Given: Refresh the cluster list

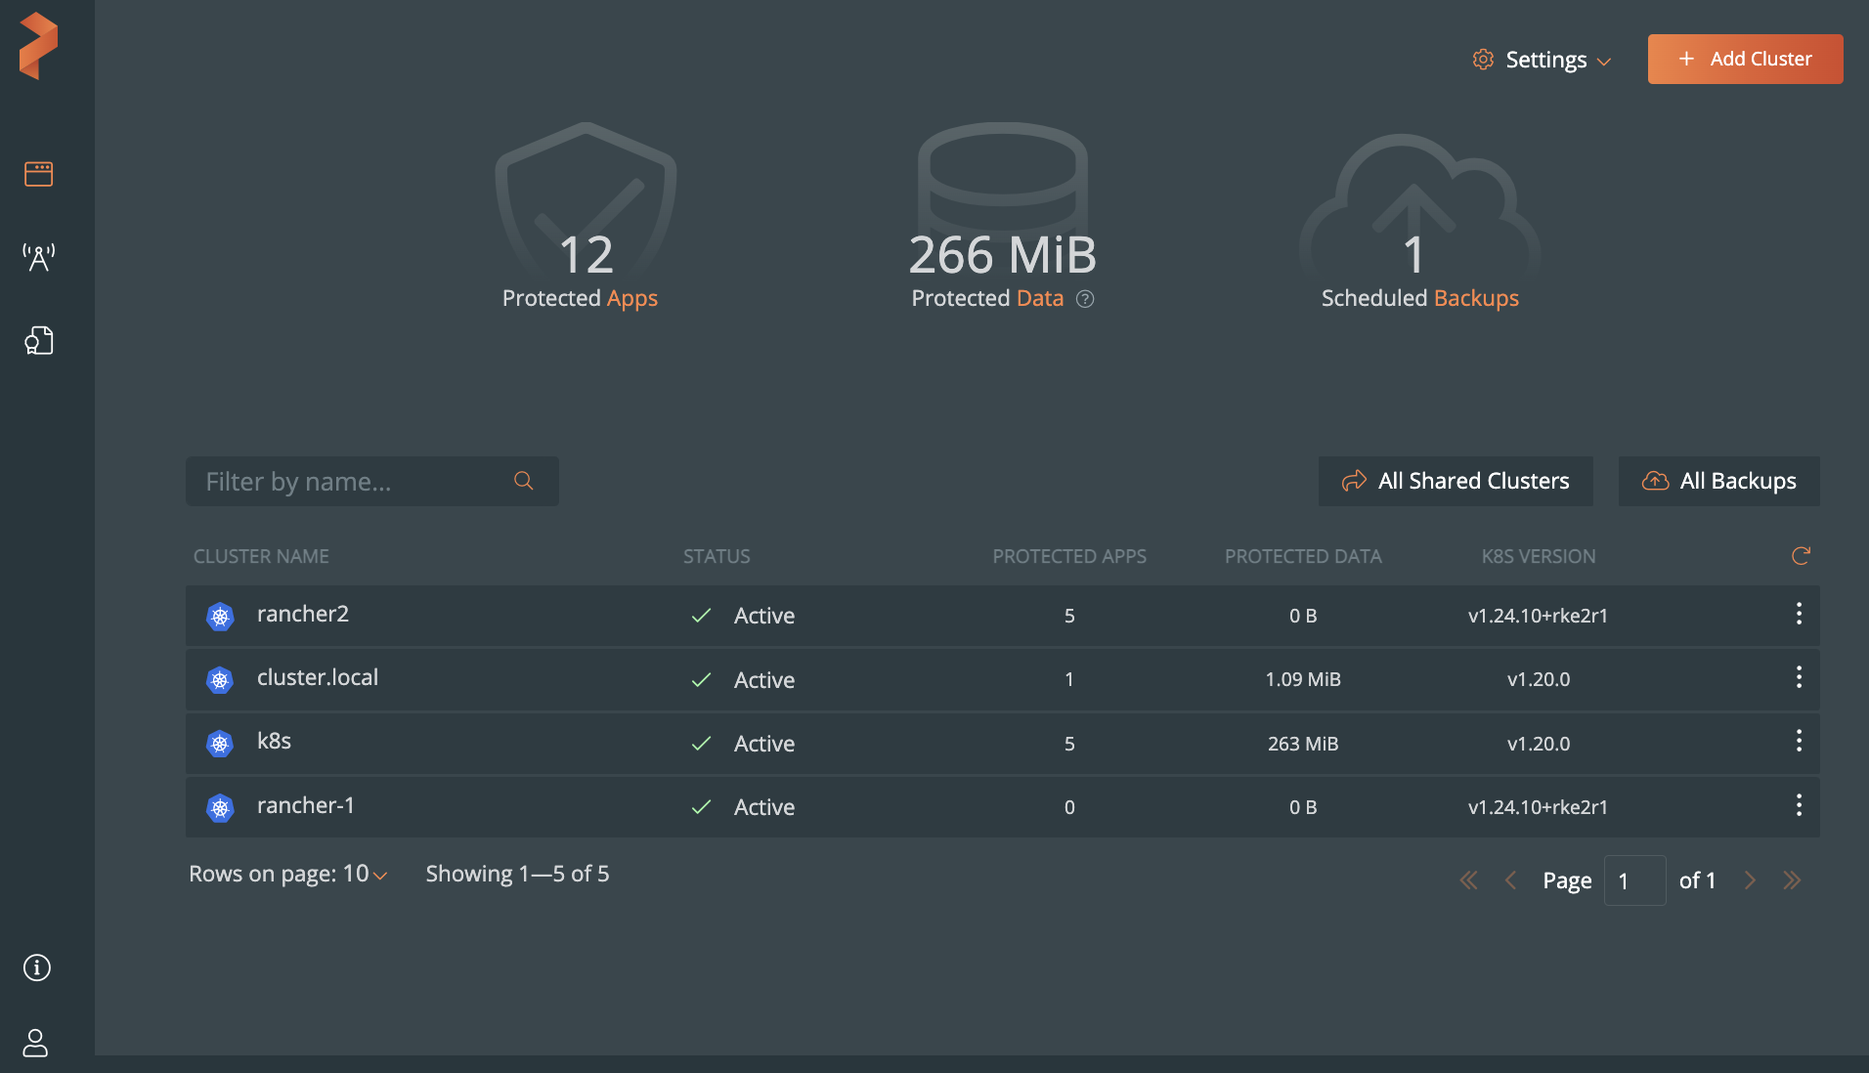Looking at the screenshot, I should point(1801,556).
